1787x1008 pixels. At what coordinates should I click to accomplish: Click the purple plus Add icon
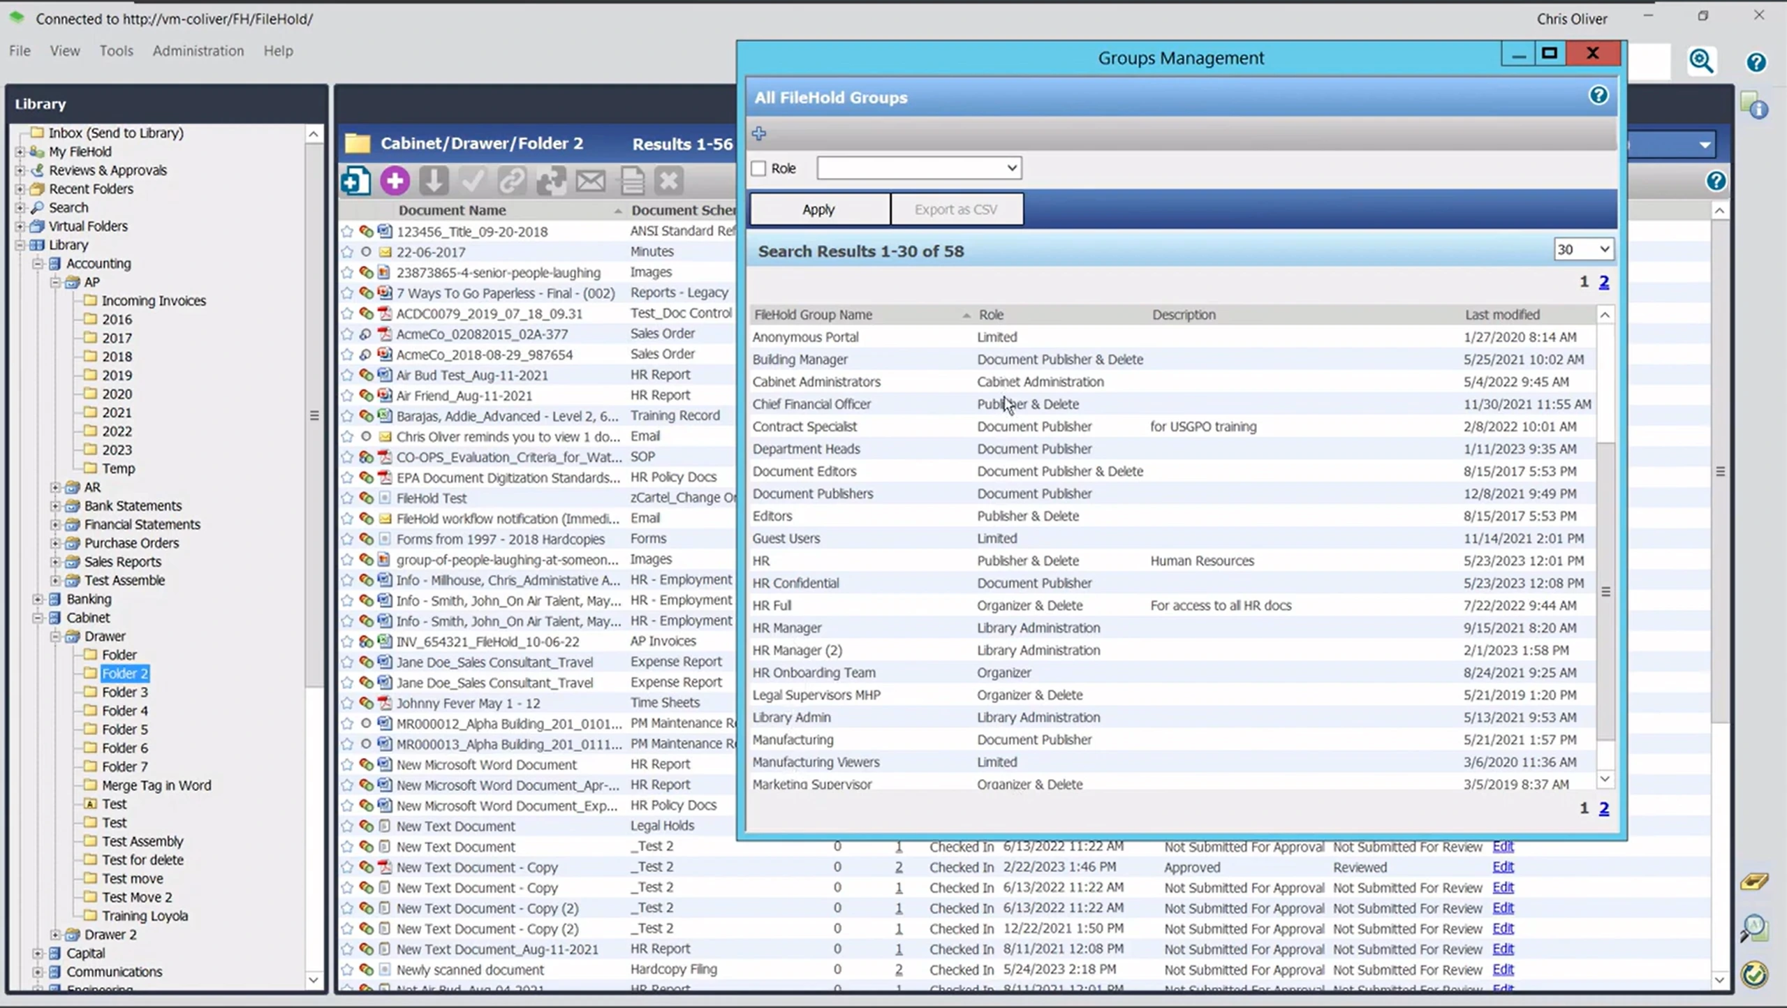[x=395, y=181]
